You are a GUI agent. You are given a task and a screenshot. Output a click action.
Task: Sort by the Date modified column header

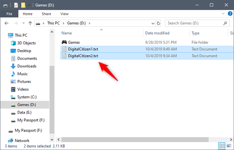coord(157,33)
